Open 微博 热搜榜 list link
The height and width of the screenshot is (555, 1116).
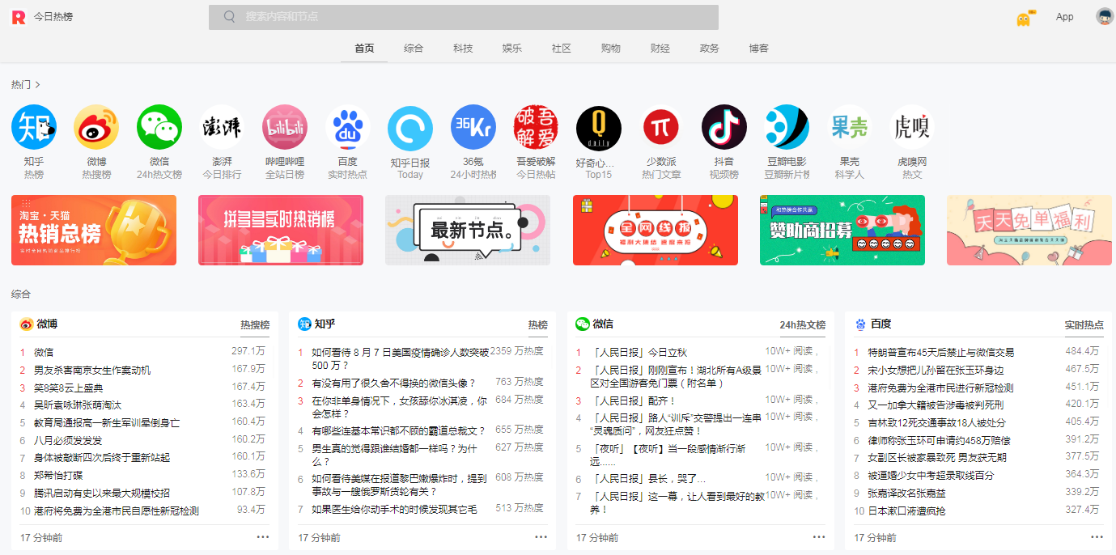pos(255,325)
